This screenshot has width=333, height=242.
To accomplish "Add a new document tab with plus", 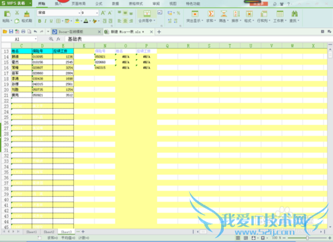I will tap(159, 32).
